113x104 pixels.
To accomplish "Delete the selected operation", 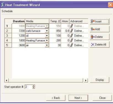I will pos(99,37).
